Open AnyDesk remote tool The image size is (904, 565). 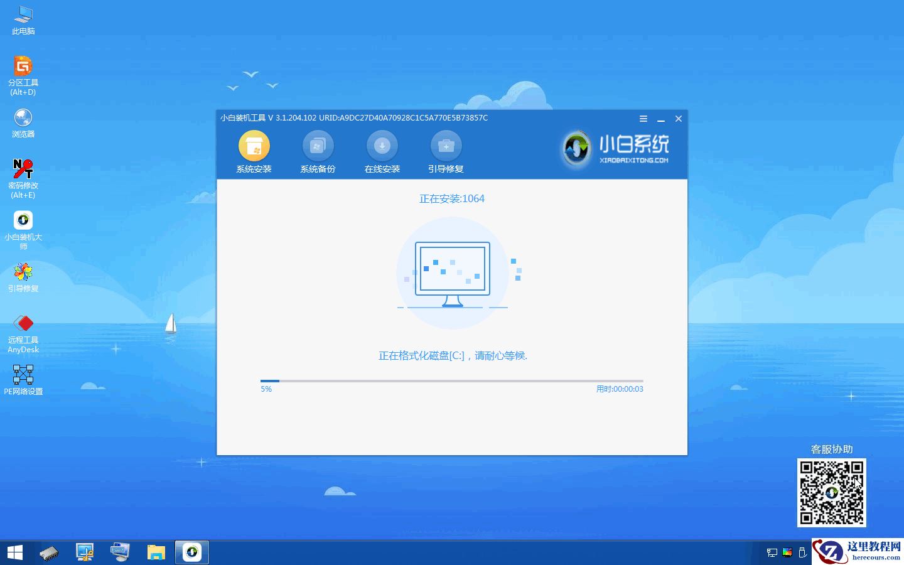(x=23, y=325)
